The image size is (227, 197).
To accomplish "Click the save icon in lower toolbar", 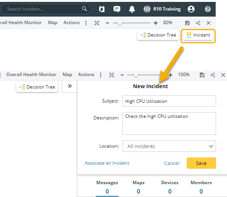I will 202,75.
